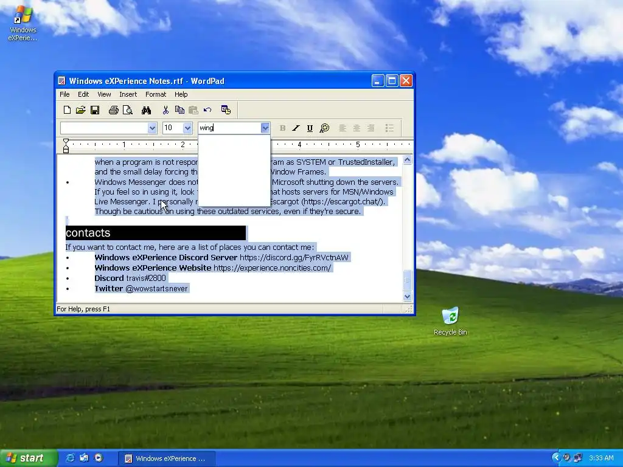The image size is (623, 467).
Task: Click scroll down arrow in document
Action: [407, 296]
